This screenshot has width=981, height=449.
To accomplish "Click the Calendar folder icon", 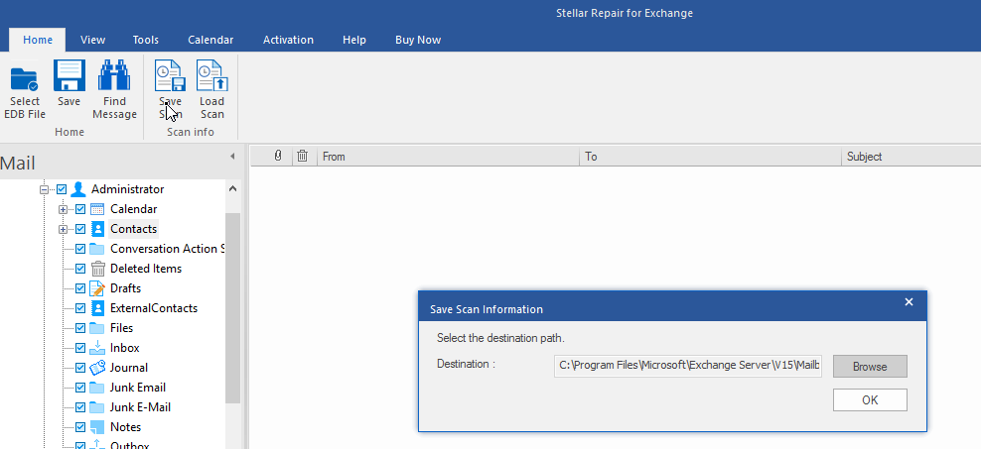I will (x=97, y=208).
